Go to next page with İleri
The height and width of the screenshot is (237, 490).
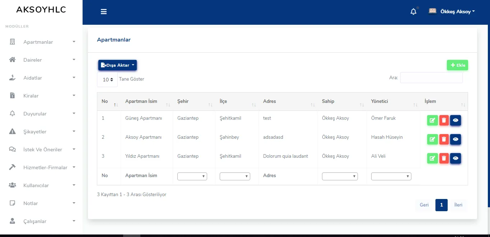pyautogui.click(x=458, y=205)
